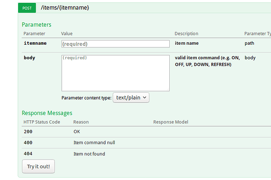Click the valid item command description

coord(207,61)
